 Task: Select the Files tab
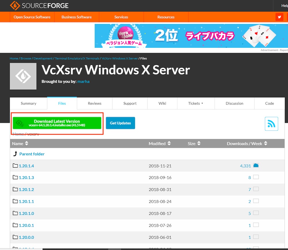pyautogui.click(x=62, y=103)
